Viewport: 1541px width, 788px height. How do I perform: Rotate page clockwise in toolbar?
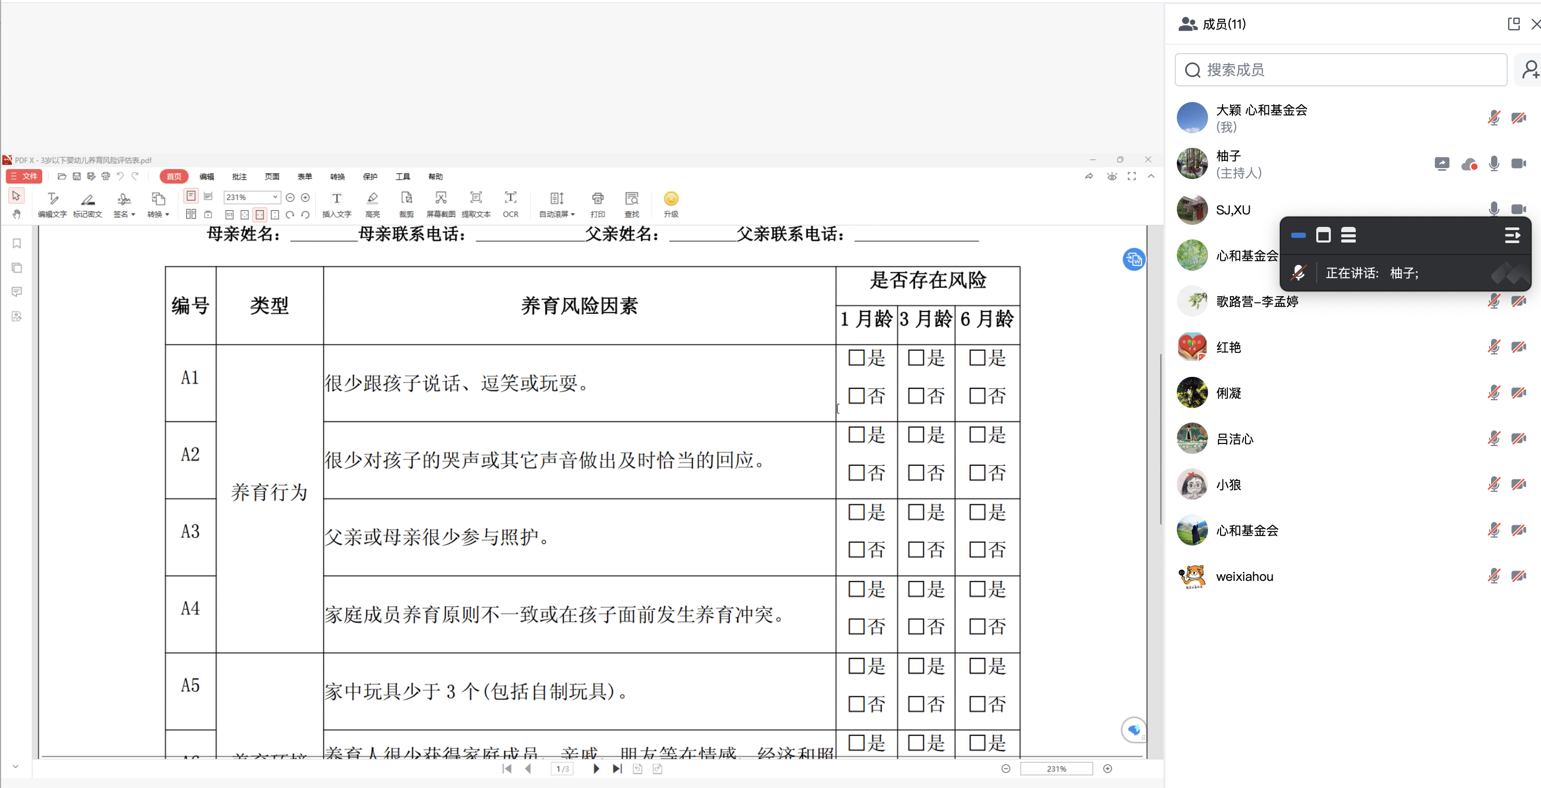[x=290, y=214]
